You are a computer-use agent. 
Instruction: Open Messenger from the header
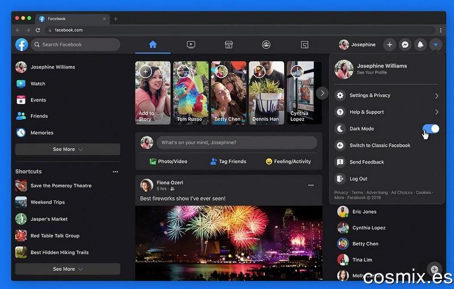tap(405, 45)
